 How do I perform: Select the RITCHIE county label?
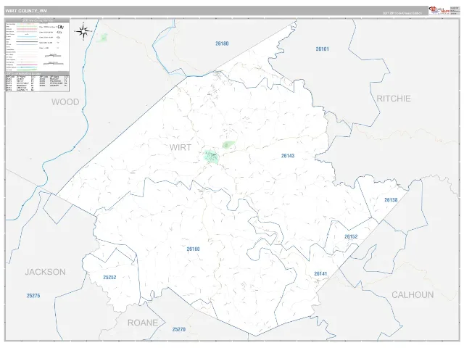point(394,99)
